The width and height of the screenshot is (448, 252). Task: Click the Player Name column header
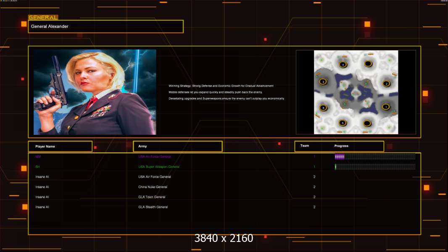[x=60, y=147]
